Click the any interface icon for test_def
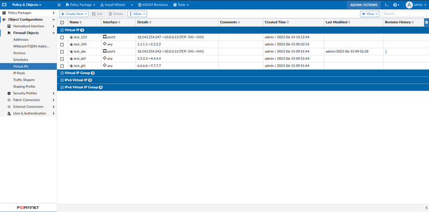The width and height of the screenshot is (429, 212). (105, 58)
